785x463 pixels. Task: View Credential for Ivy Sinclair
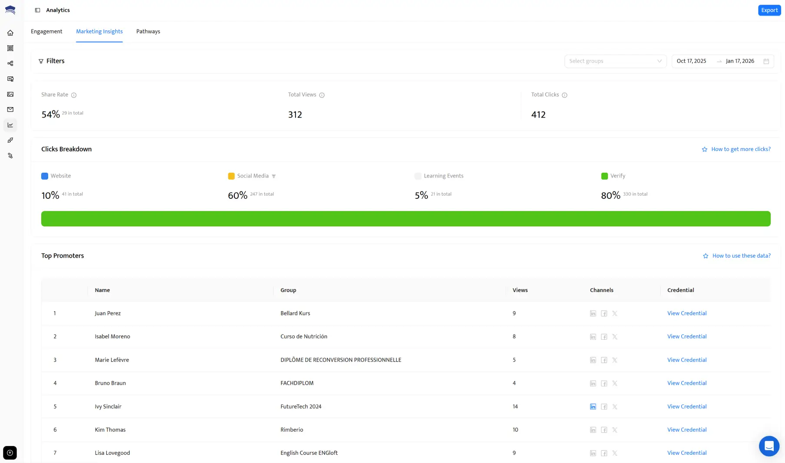pos(686,407)
